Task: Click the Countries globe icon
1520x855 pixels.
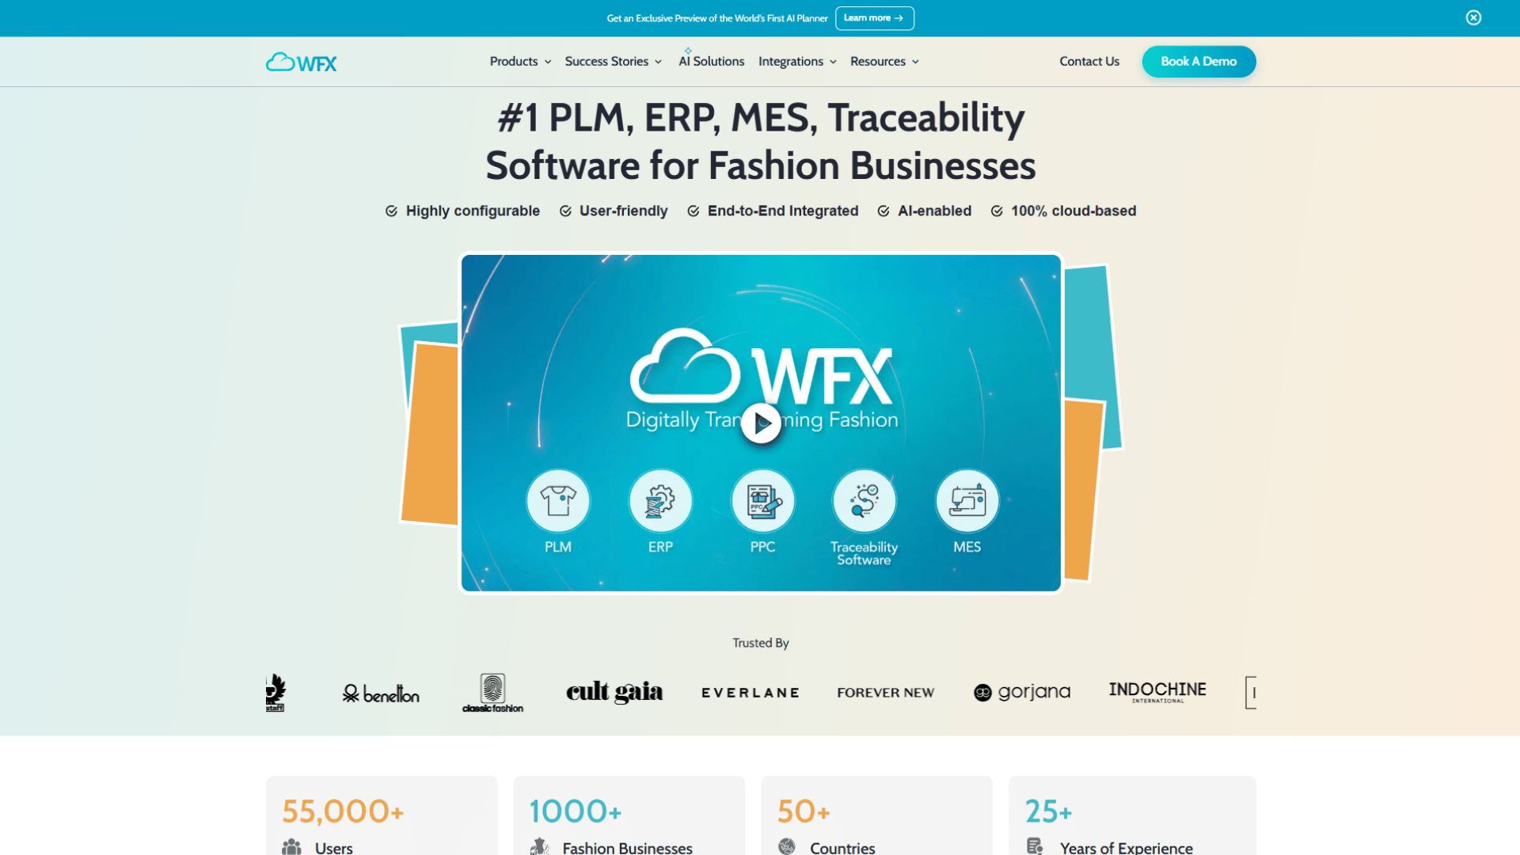Action: (787, 847)
